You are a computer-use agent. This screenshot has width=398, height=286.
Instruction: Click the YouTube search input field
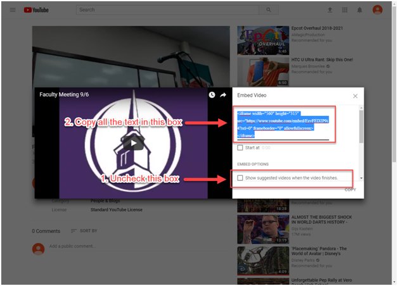click(167, 10)
